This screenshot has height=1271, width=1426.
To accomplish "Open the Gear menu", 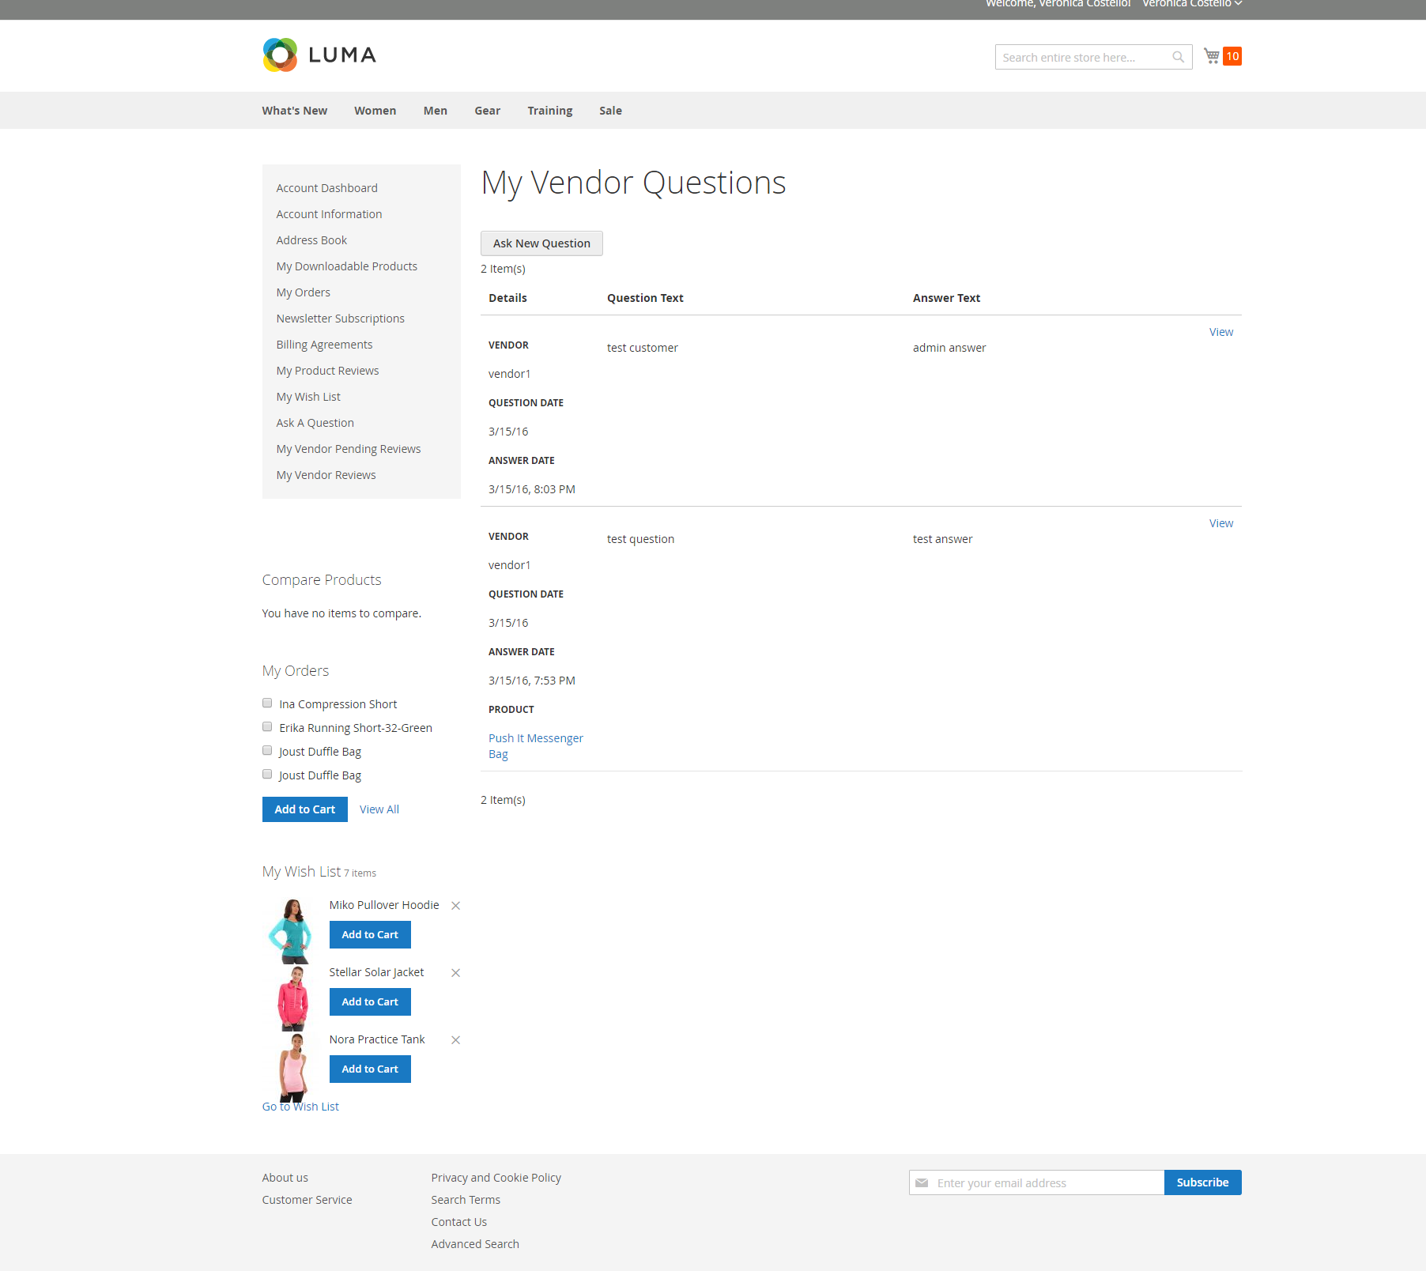I will pos(488,111).
